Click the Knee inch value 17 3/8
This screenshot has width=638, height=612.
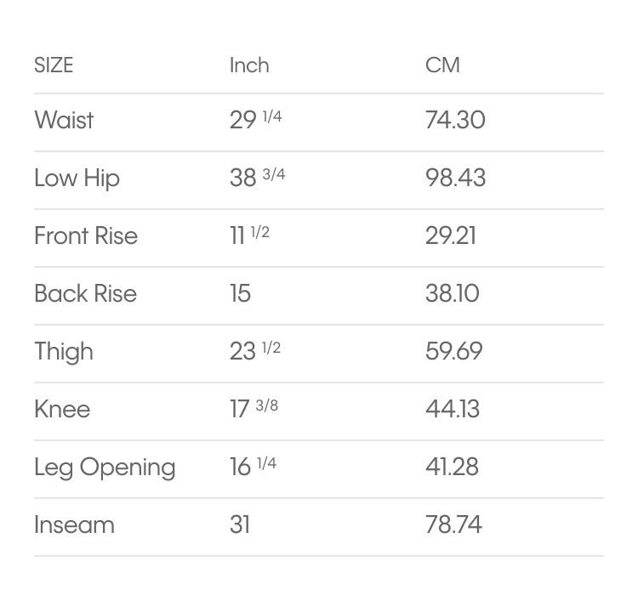tap(254, 409)
